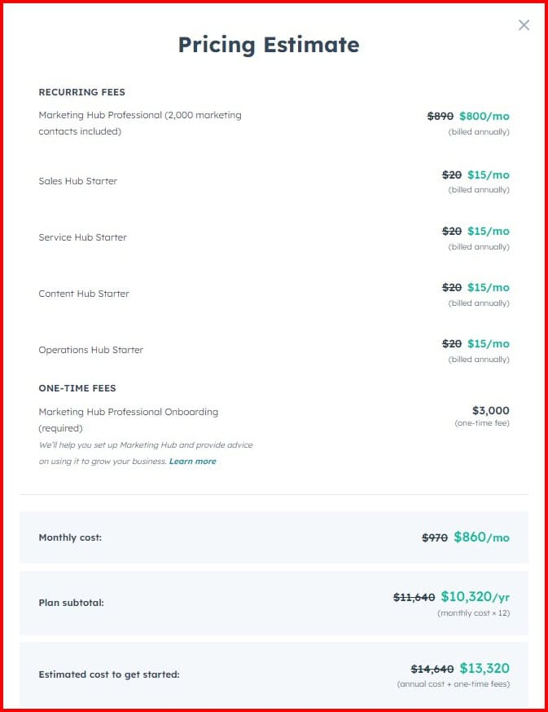This screenshot has width=548, height=712.
Task: Click the Estimated cost to get started label
Action: 109,674
